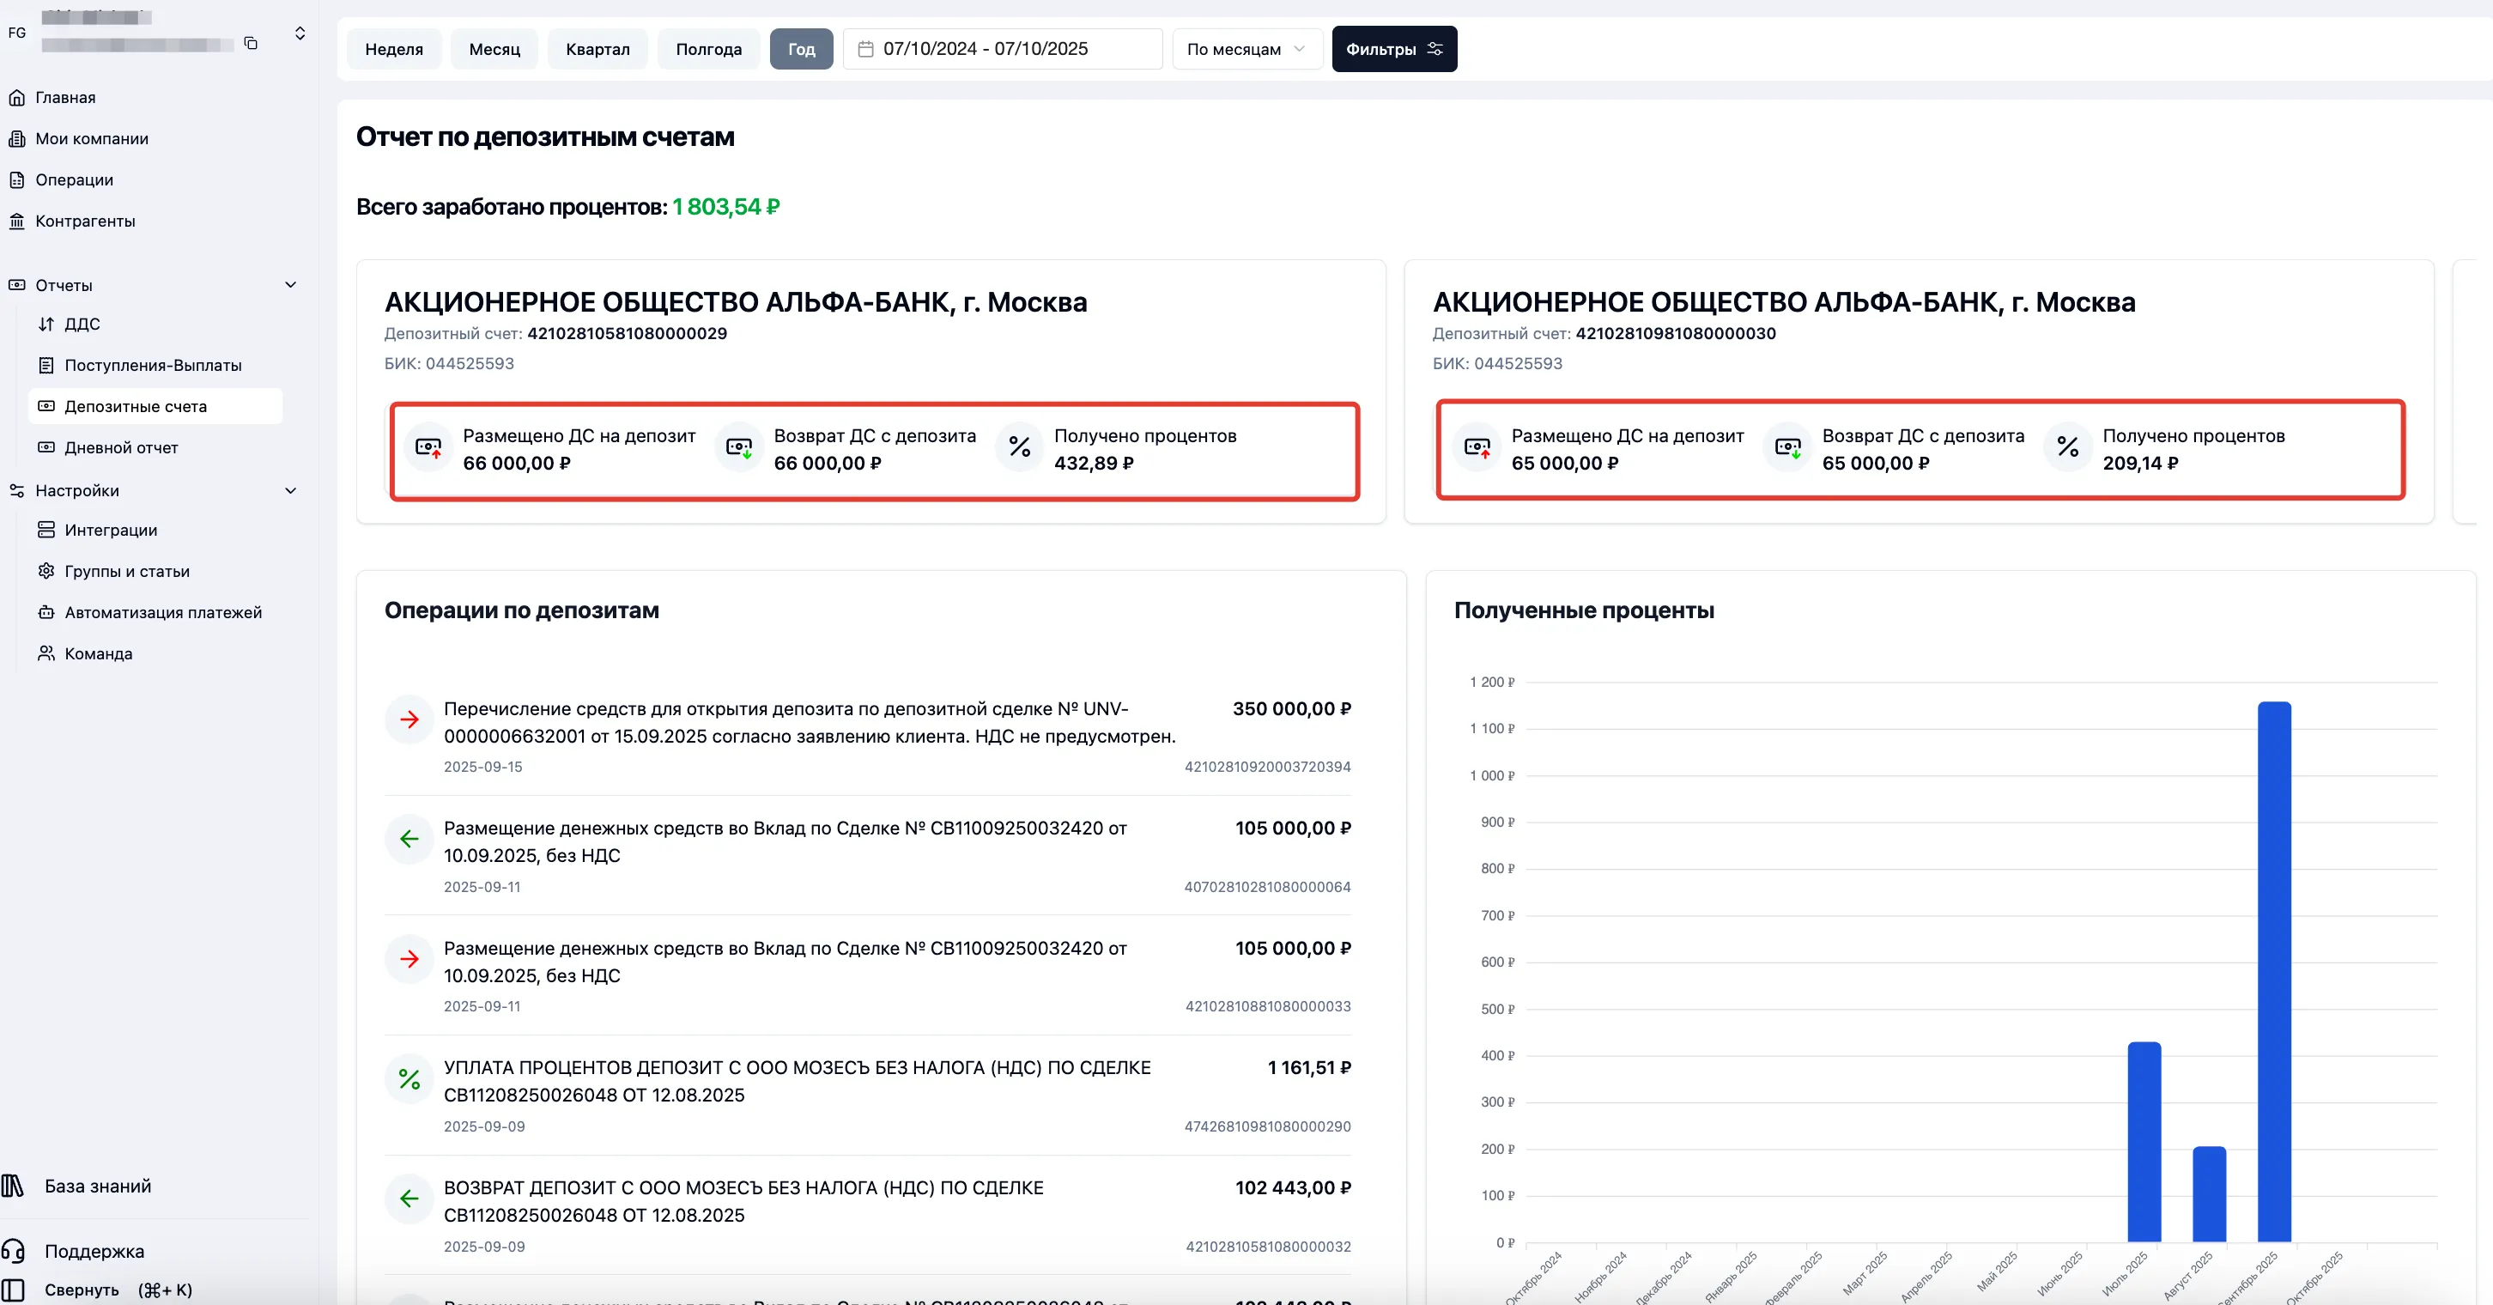The height and width of the screenshot is (1305, 2493).
Task: Click the База знаний books icon
Action: pyautogui.click(x=13, y=1186)
